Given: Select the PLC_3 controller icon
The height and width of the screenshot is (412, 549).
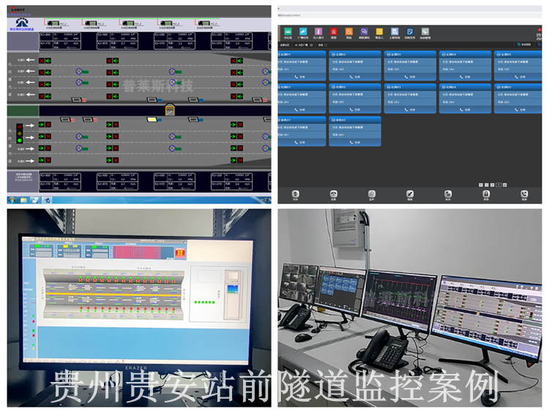Looking at the screenshot, I should click(x=129, y=23).
